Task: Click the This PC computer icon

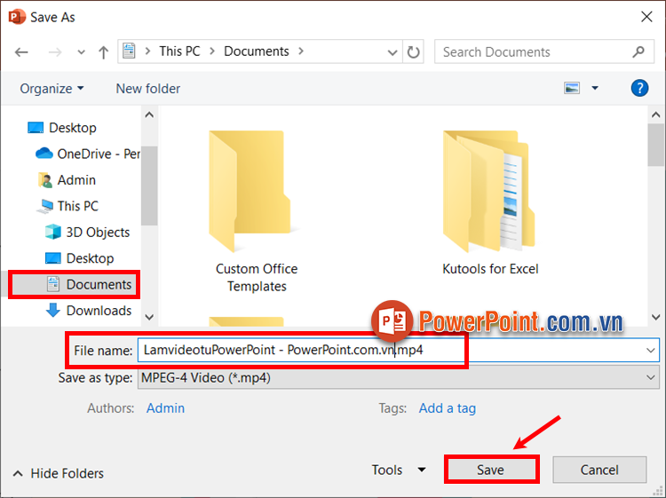Action: (x=45, y=206)
